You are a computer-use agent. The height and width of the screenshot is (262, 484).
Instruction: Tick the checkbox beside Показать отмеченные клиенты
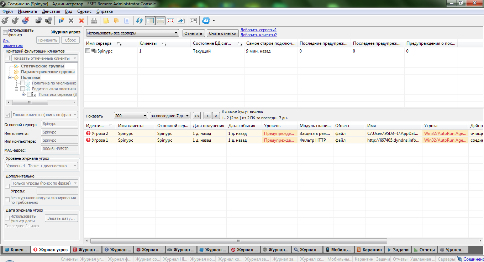click(7, 58)
